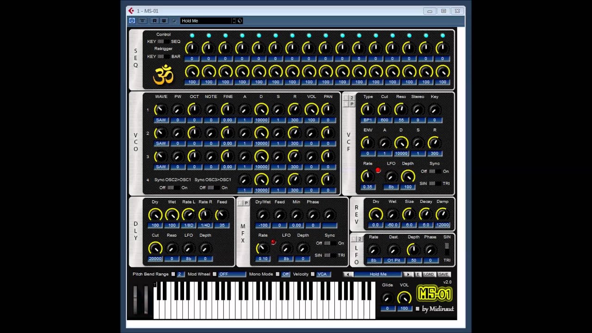The width and height of the screenshot is (592, 333).
Task: Toggle the plugin power/bypass button
Action: click(x=132, y=21)
